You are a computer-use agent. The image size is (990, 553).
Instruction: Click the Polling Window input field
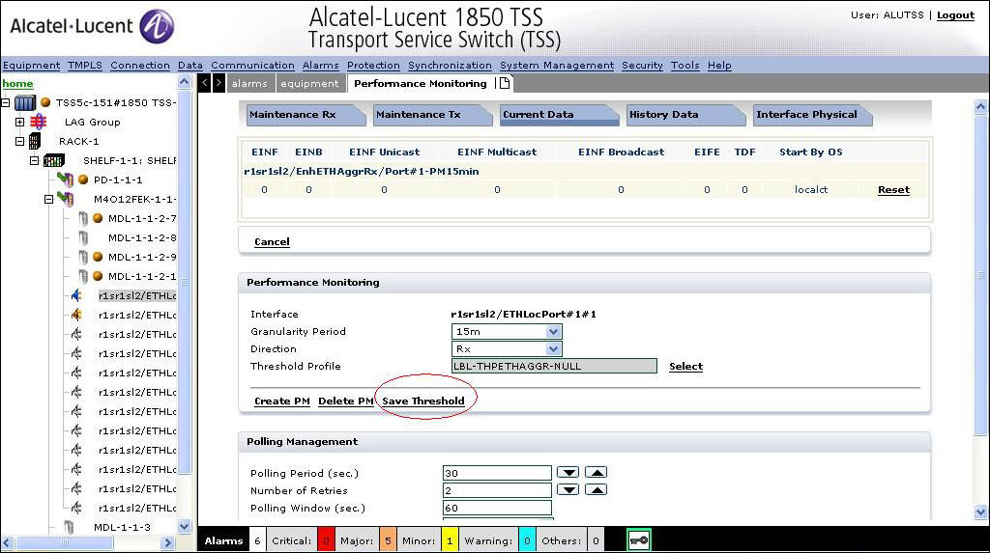click(497, 509)
